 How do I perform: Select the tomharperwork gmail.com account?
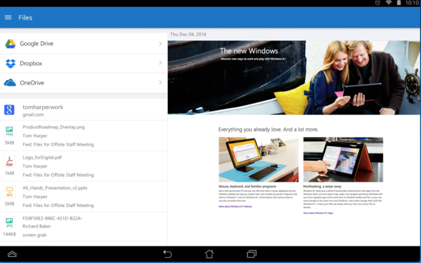[84, 110]
